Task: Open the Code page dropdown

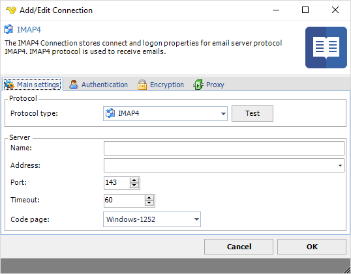Action: click(152, 219)
